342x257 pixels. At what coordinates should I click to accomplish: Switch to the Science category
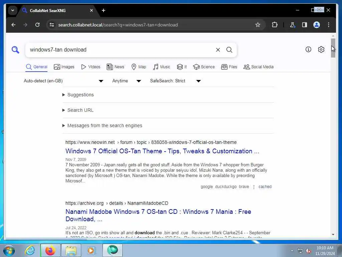204,67
